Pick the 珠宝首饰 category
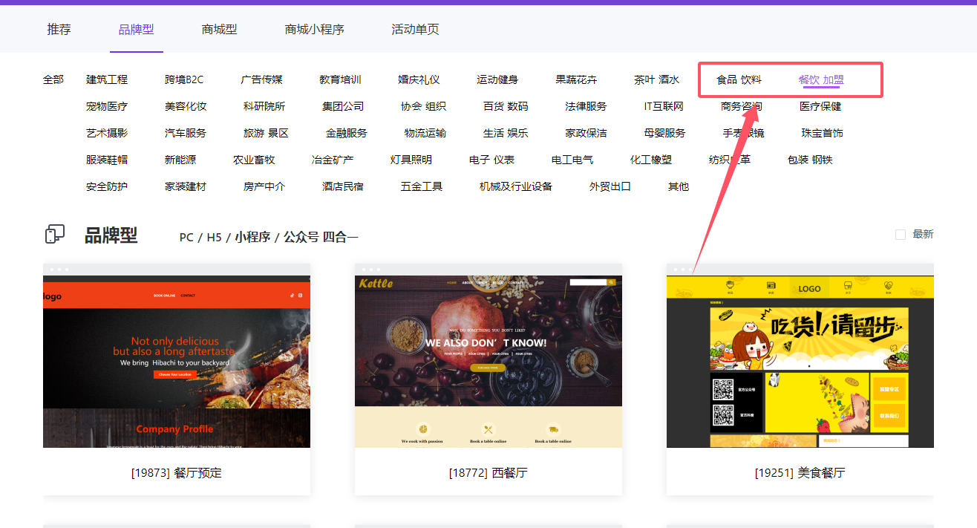Viewport: 977px width, 528px height. coord(822,133)
